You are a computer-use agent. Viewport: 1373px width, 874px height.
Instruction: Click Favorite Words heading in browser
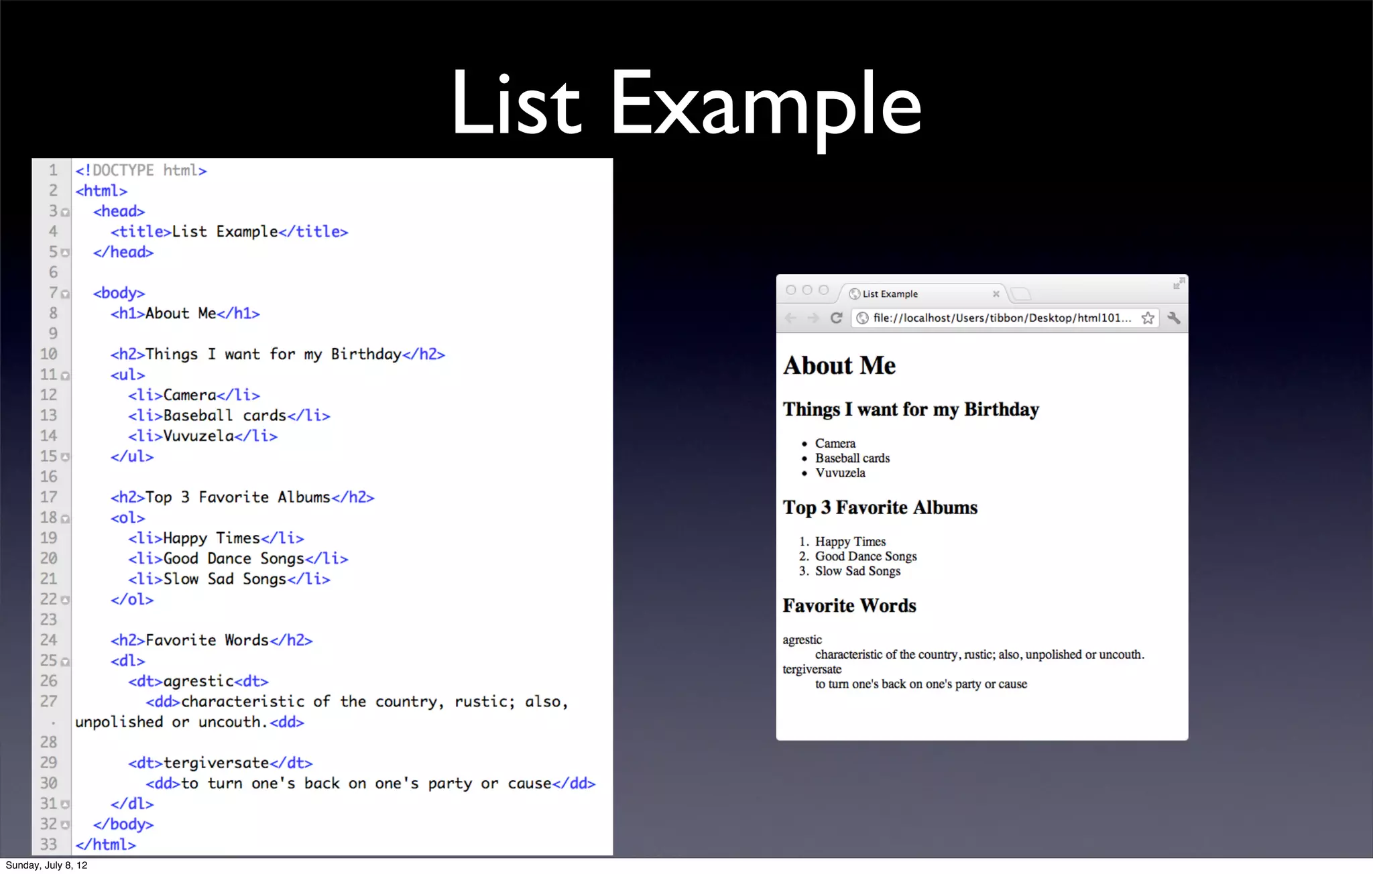click(849, 606)
